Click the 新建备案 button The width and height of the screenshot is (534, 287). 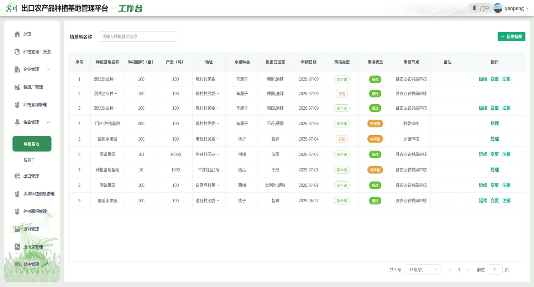point(511,37)
